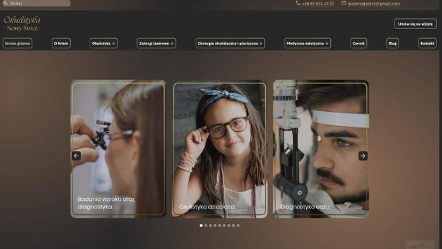This screenshot has width=442, height=249.
Task: Open the Cennik menu item
Action: coord(359,44)
